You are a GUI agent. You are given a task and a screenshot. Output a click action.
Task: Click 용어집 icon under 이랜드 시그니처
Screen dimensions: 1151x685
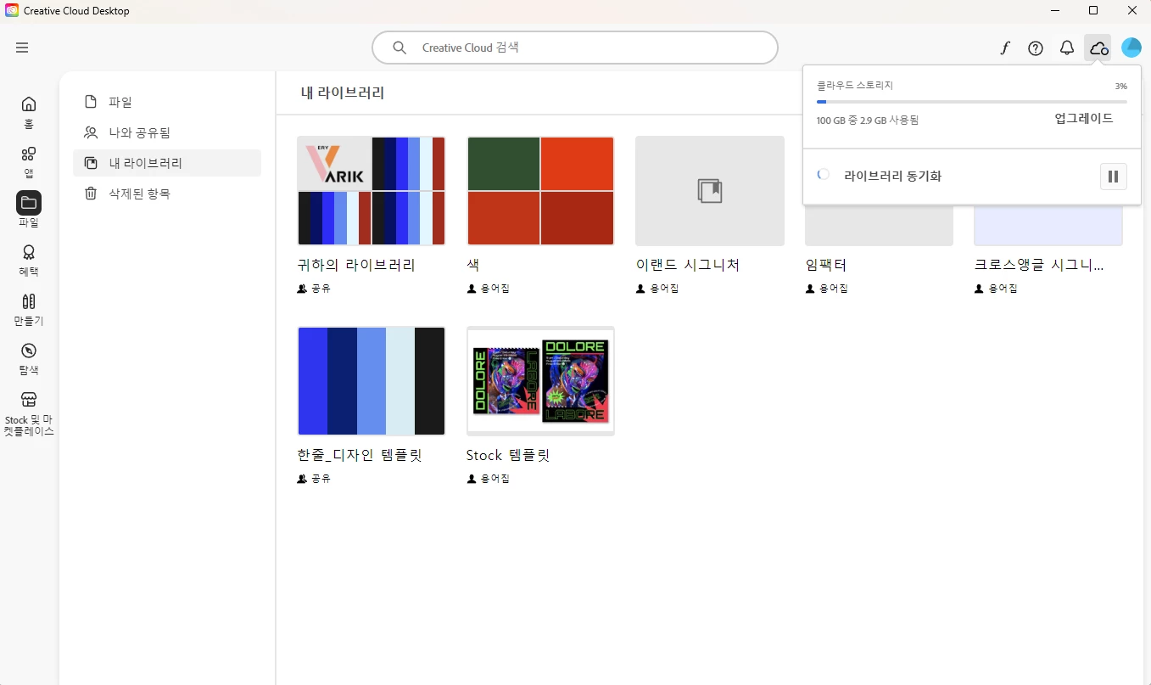(x=640, y=289)
